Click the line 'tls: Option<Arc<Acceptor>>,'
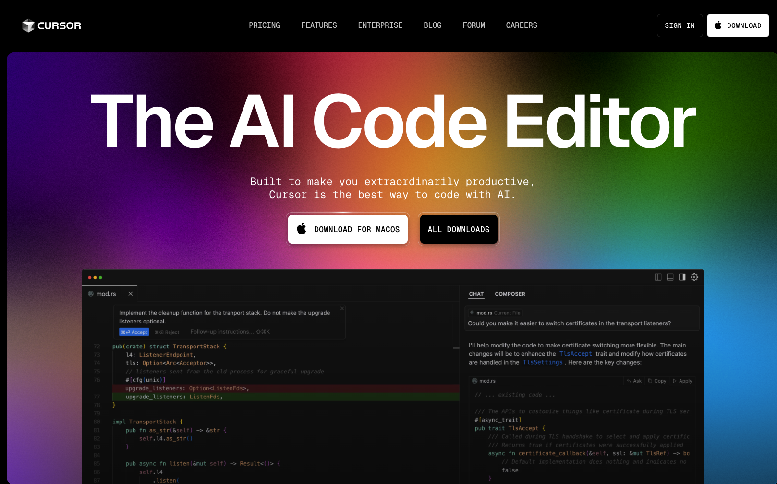This screenshot has height=484, width=777. coord(171,363)
